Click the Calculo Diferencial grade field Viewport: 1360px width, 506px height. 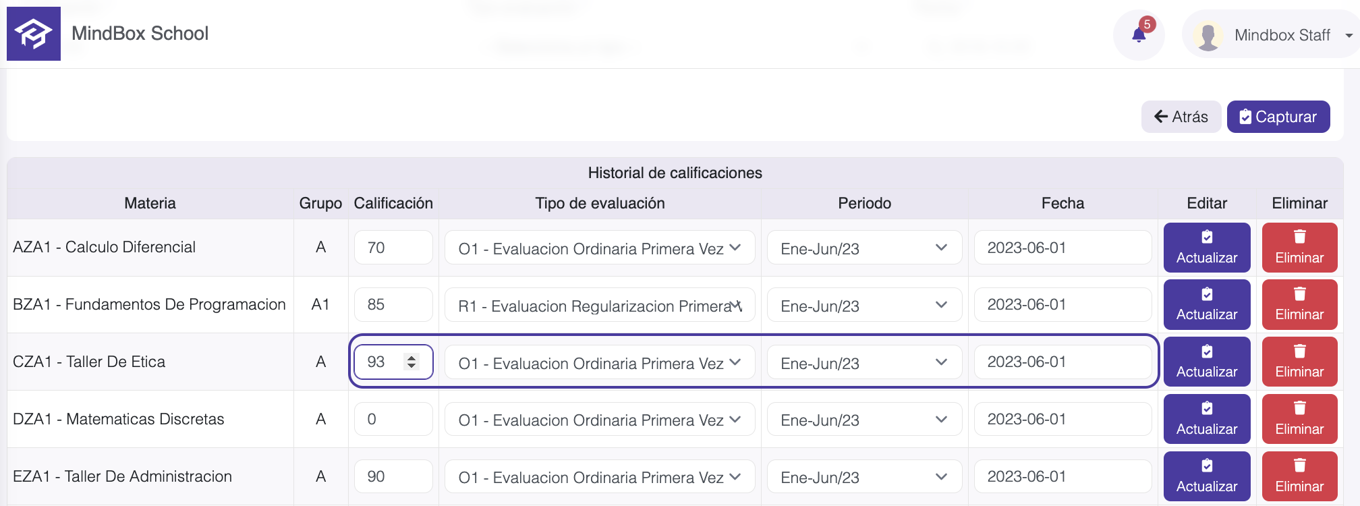393,248
